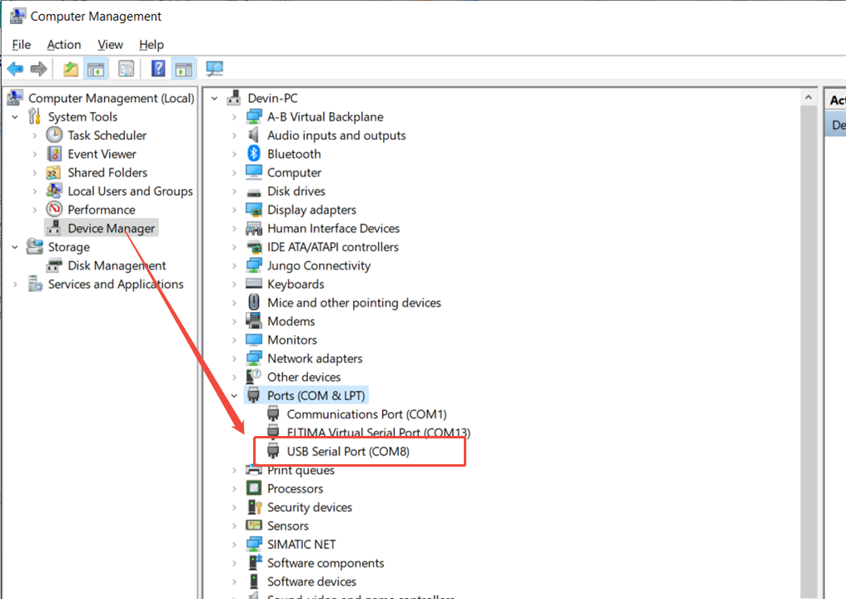Click the device list scrollbar up arrow
The width and height of the screenshot is (846, 599).
pyautogui.click(x=808, y=98)
